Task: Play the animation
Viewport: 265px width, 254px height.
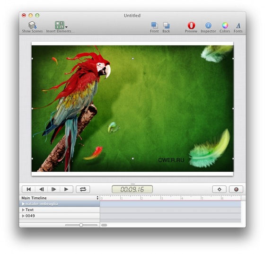Action: point(66,189)
